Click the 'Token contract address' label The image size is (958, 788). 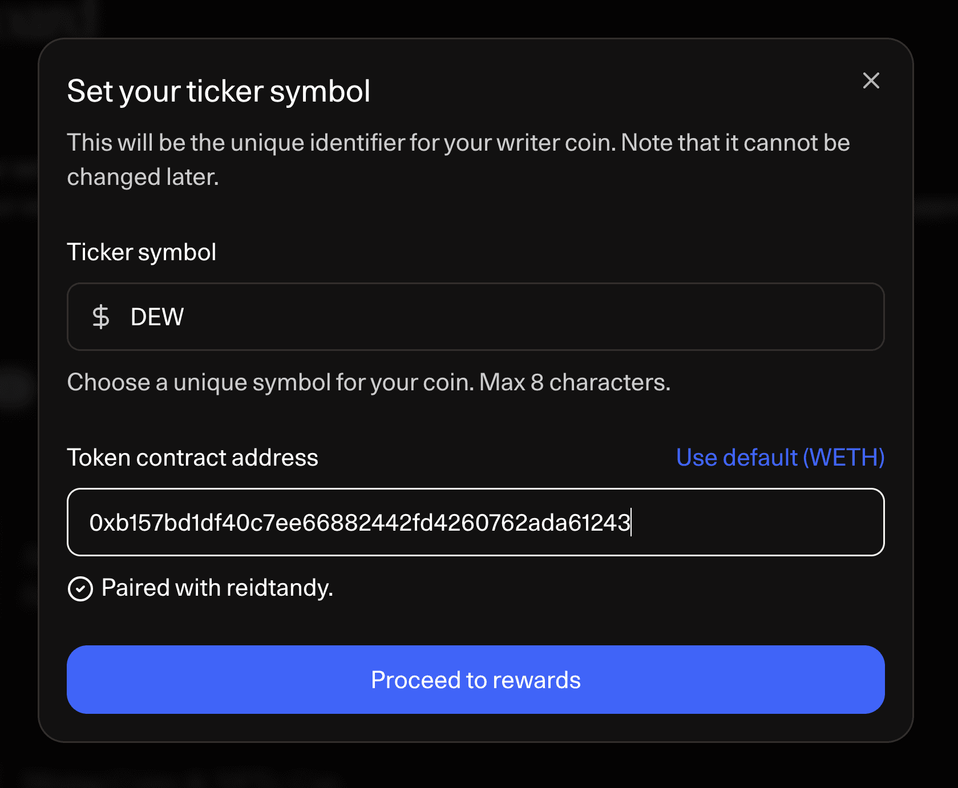tap(192, 458)
